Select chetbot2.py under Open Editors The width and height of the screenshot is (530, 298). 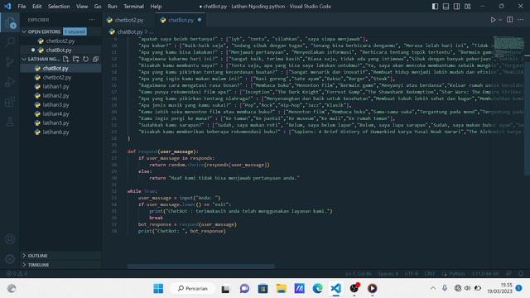point(60,41)
